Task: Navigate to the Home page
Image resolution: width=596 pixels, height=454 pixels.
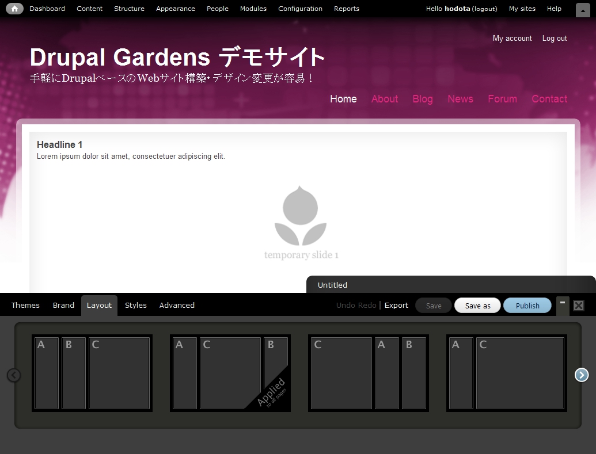Action: [343, 99]
